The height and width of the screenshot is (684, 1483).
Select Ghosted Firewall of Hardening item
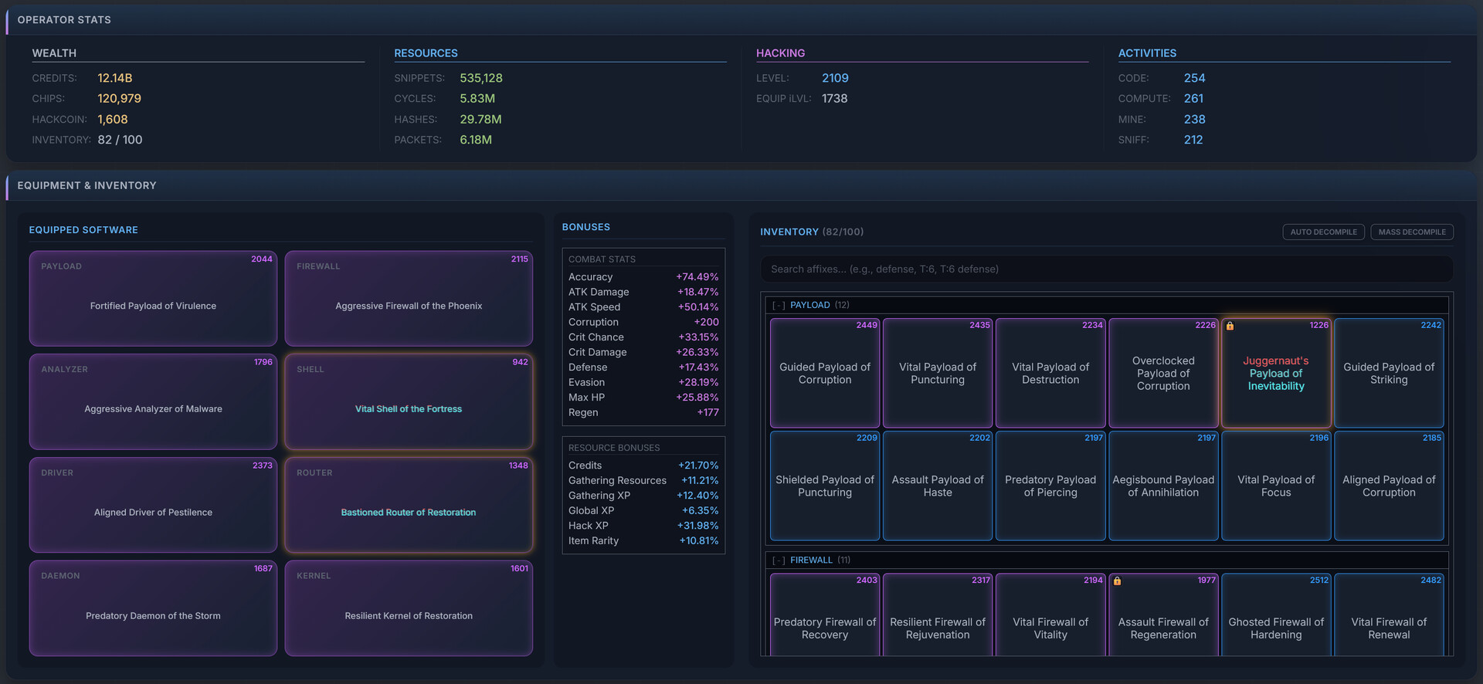[1275, 621]
